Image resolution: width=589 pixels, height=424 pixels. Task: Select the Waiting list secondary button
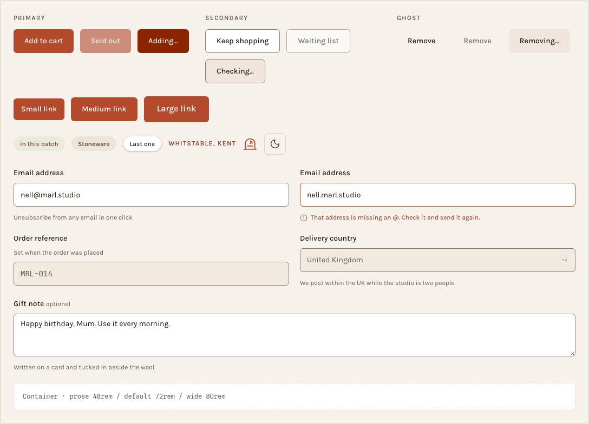coord(318,41)
